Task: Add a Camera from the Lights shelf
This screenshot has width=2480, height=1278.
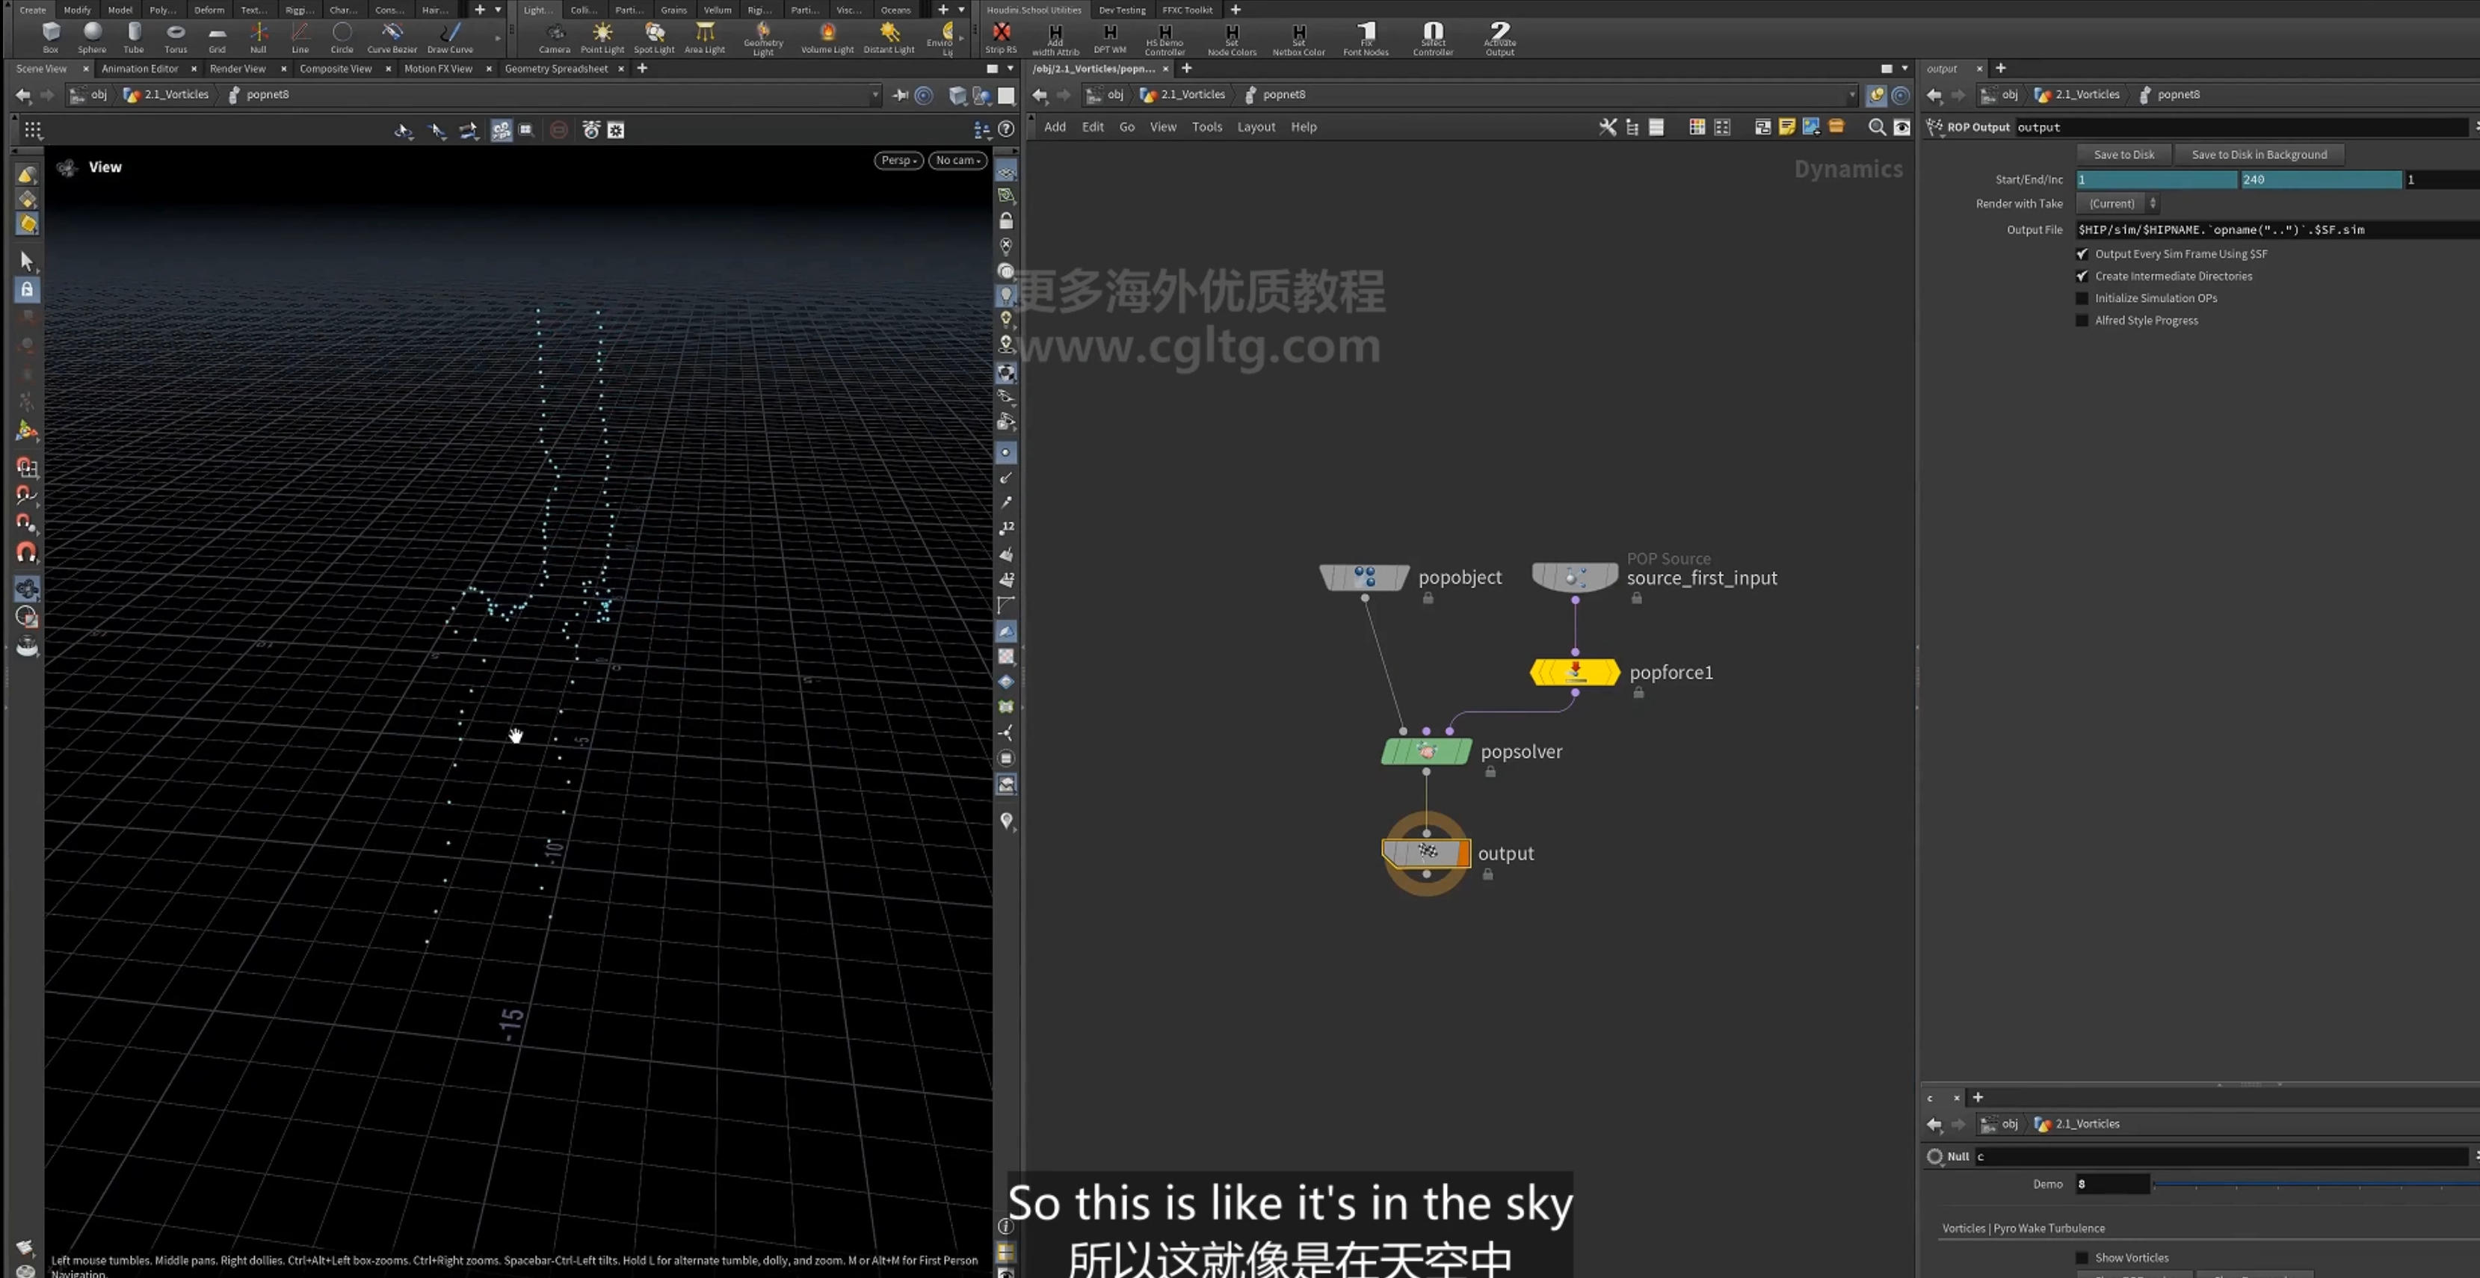Action: [555, 37]
